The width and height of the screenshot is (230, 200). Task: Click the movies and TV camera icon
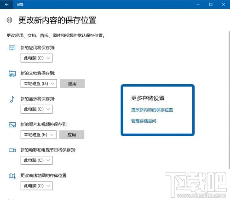12,150
